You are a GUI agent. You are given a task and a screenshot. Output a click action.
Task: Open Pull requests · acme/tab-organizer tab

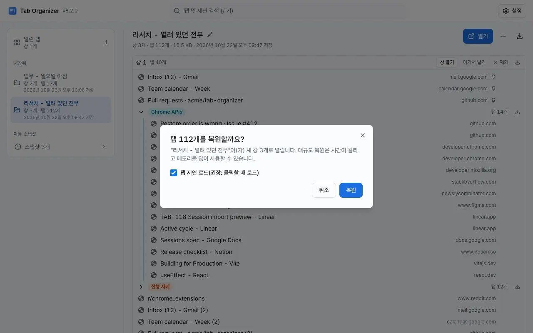click(329, 100)
